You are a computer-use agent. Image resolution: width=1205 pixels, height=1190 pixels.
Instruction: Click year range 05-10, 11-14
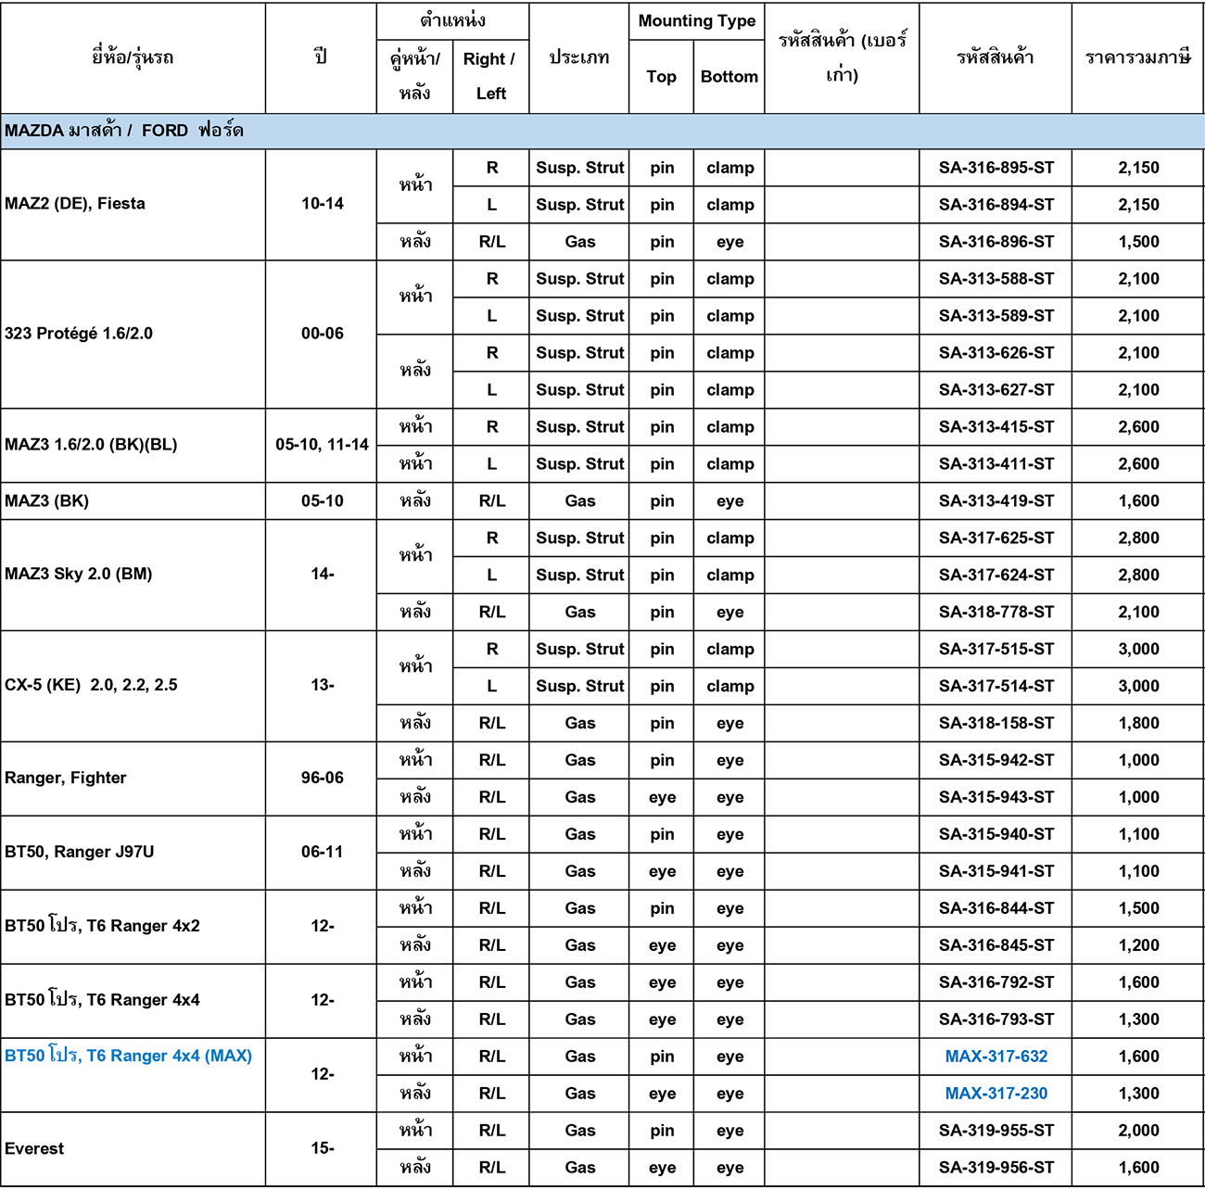pyautogui.click(x=322, y=445)
